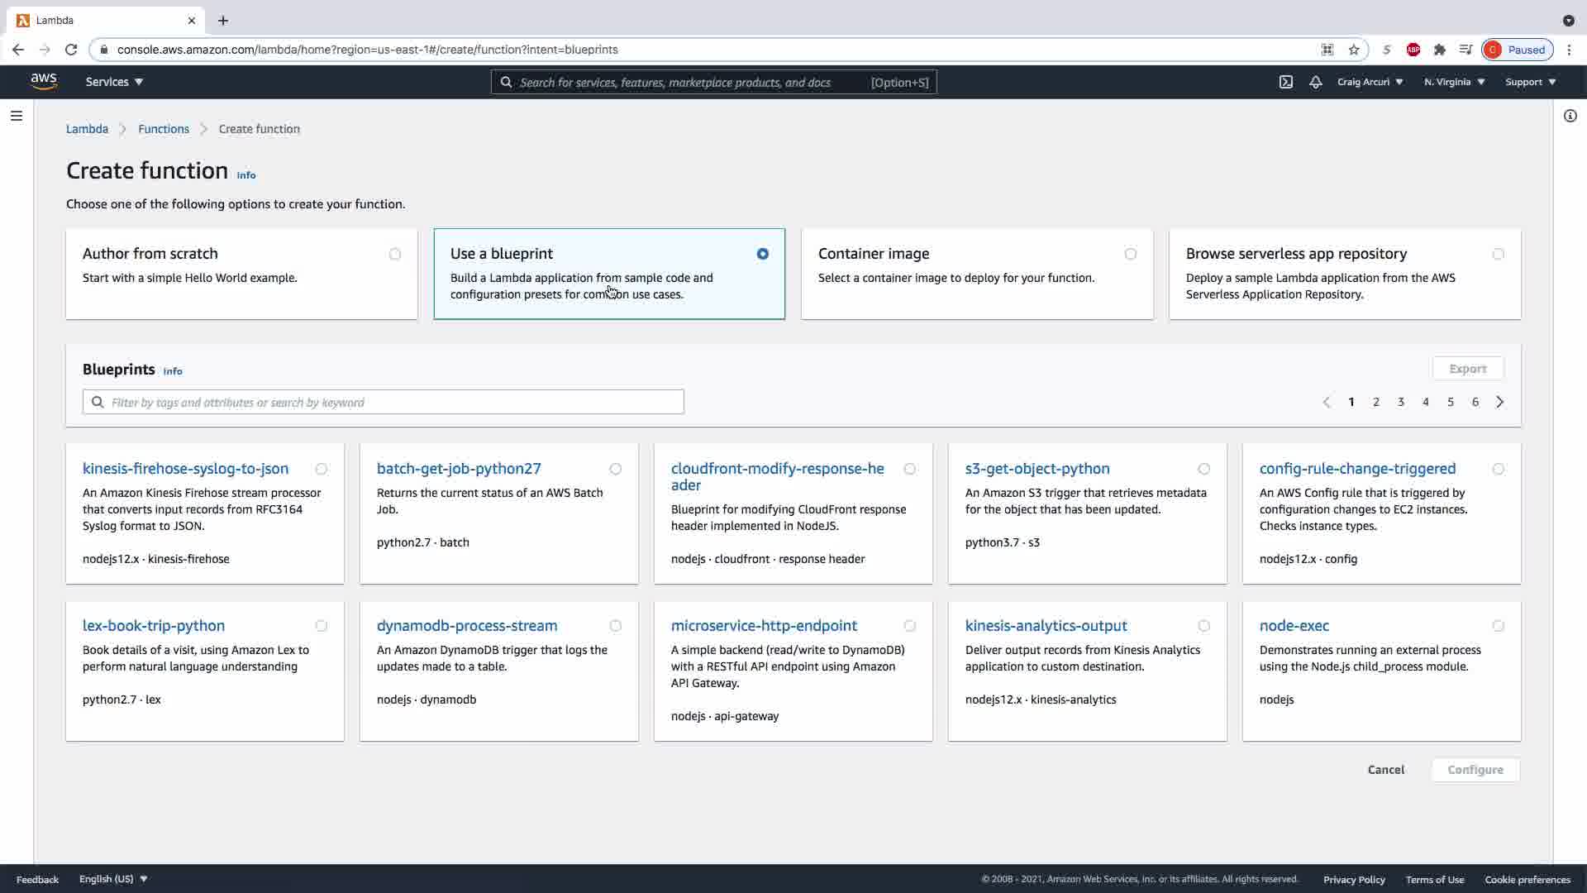
Task: Reload the page in the browser
Action: click(71, 50)
